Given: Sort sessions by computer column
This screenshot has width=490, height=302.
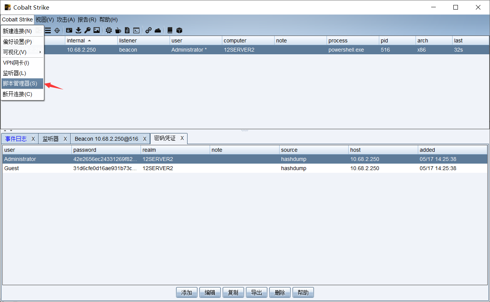Looking at the screenshot, I should point(248,41).
